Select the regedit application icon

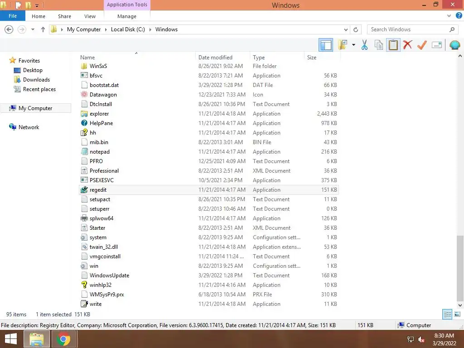pyautogui.click(x=84, y=190)
